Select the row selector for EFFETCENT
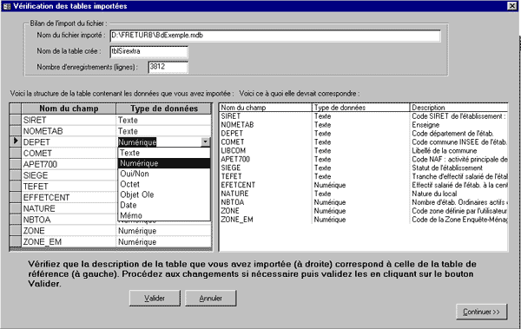The image size is (521, 329). pyautogui.click(x=16, y=197)
